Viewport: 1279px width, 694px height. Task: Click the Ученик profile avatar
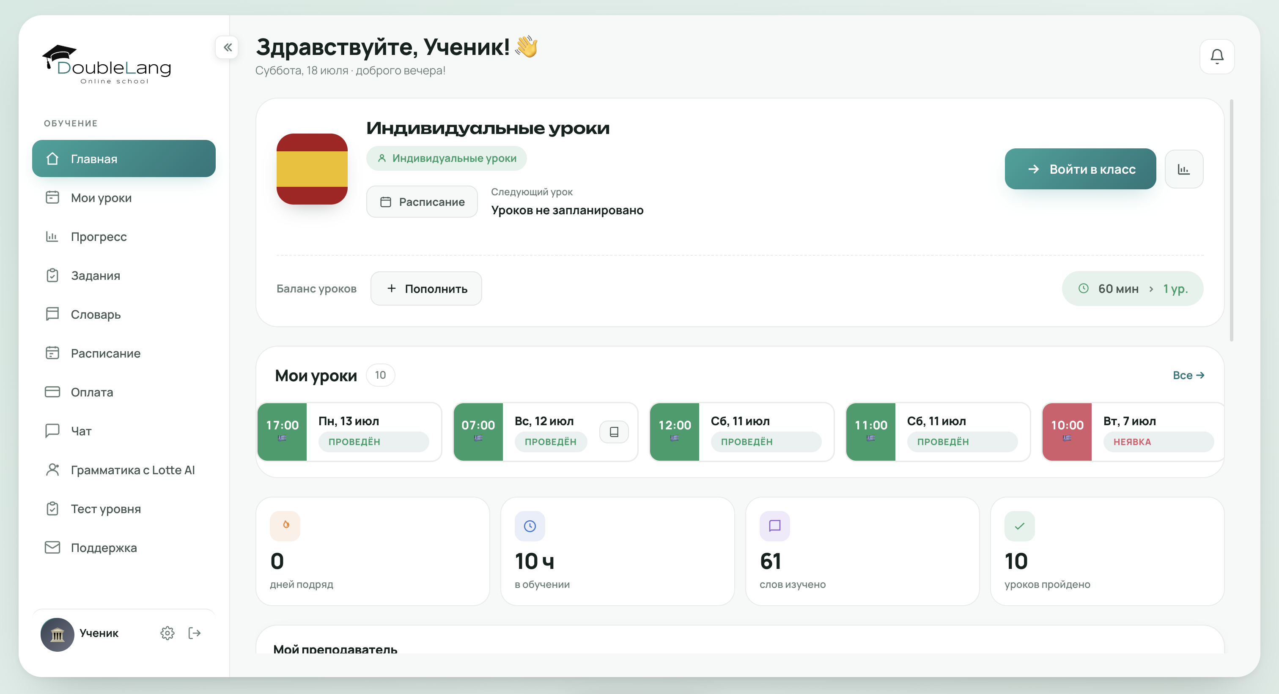pos(57,634)
